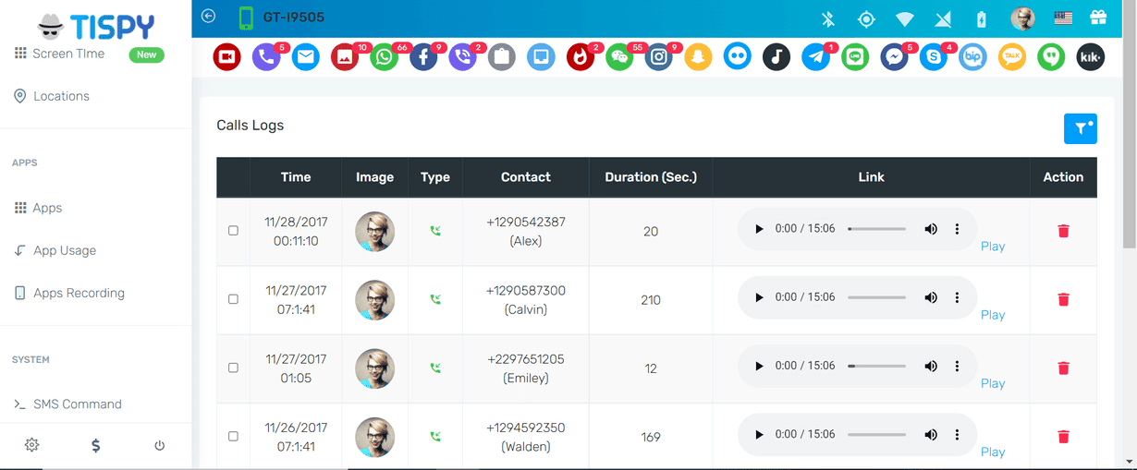The image size is (1137, 470).
Task: Open the KakaoTalk icon
Action: point(1012,57)
